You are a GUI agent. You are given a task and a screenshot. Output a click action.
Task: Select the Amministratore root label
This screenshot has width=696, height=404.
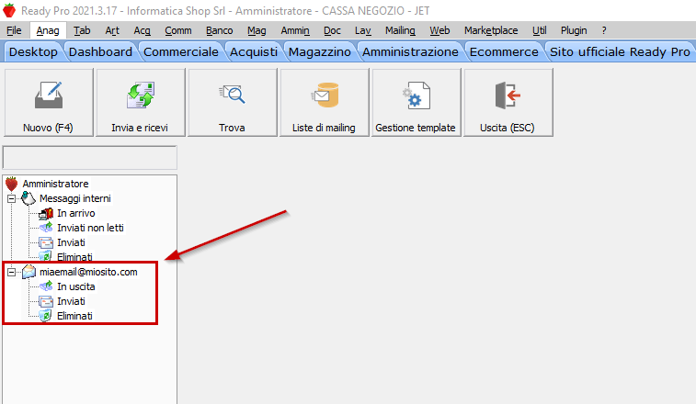tap(55, 184)
